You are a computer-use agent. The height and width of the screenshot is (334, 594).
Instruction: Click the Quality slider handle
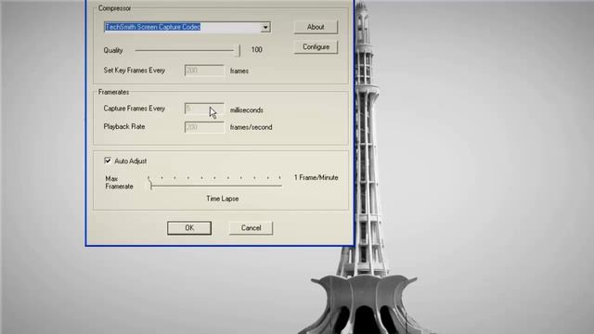[x=238, y=50]
